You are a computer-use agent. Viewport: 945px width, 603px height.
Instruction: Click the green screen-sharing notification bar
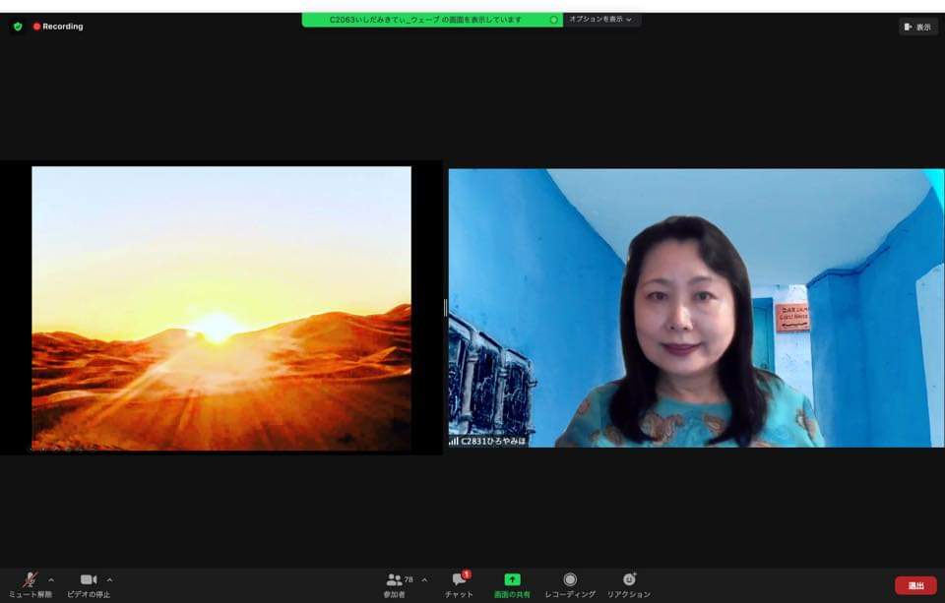tap(431, 20)
